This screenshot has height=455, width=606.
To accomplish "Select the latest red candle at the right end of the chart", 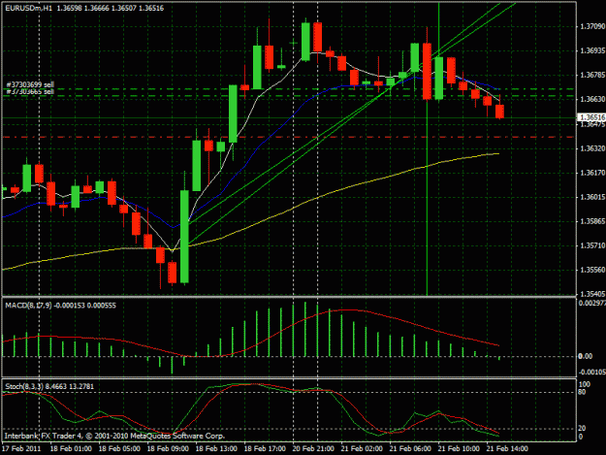I will click(499, 112).
